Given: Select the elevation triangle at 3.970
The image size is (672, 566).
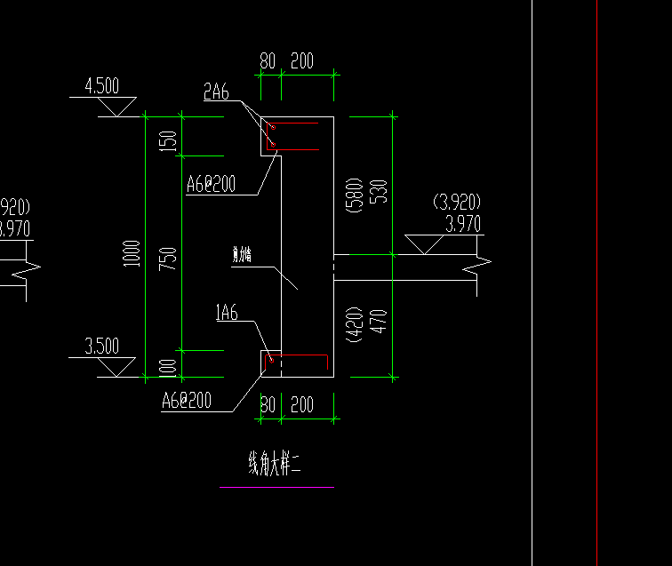Looking at the screenshot, I should pyautogui.click(x=424, y=244).
